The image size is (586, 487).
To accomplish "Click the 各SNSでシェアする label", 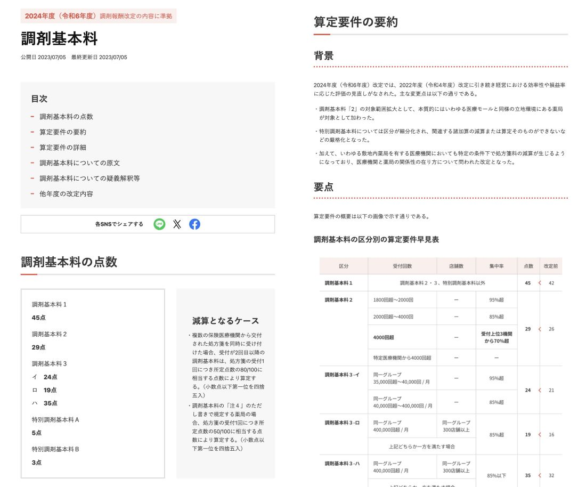I will pos(119,224).
